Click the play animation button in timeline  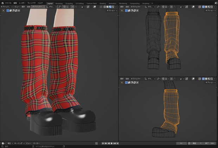pos(112,143)
